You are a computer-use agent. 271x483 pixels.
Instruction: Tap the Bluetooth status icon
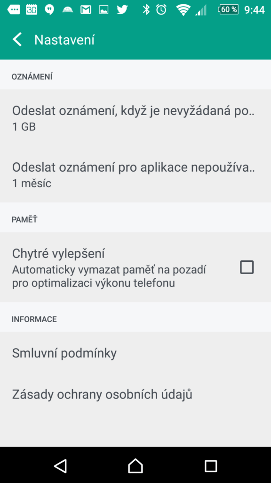146,10
